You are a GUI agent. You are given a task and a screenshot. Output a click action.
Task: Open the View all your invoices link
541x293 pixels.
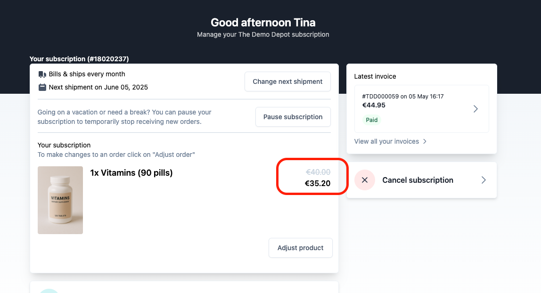click(390, 141)
